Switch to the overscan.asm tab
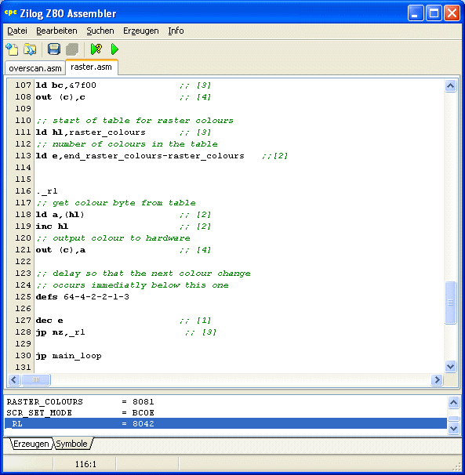This screenshot has height=475, width=465. 35,68
